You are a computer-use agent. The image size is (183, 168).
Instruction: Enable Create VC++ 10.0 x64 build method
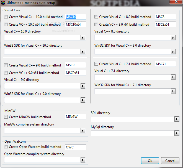6,25
